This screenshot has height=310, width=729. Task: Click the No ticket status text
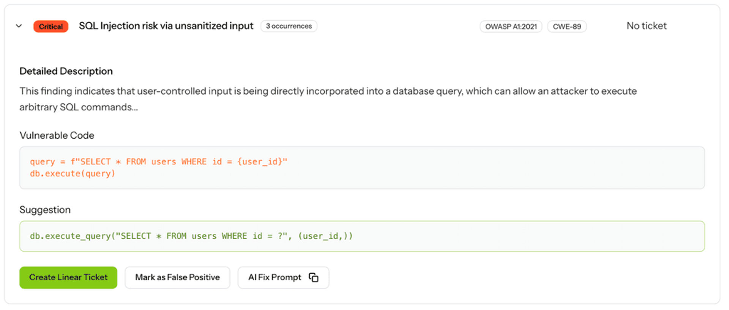(647, 26)
